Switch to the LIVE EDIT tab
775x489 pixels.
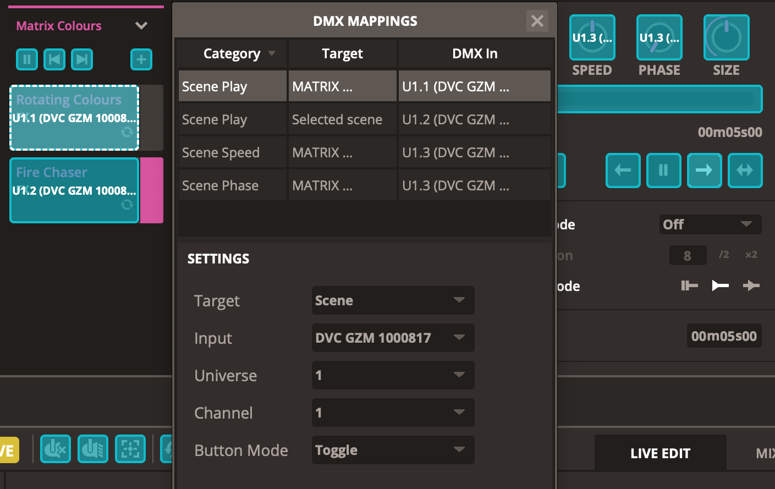(660, 453)
